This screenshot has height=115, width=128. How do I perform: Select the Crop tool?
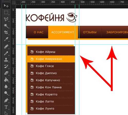(6, 32)
